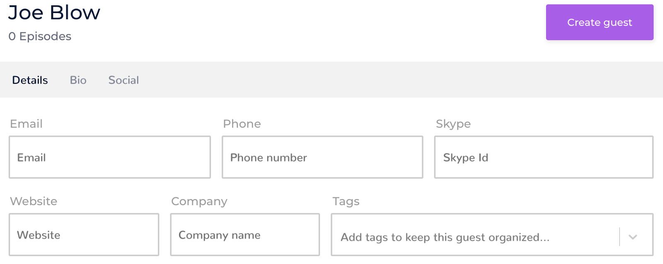This screenshot has width=663, height=264.
Task: Focus the Email input field
Action: click(x=110, y=157)
